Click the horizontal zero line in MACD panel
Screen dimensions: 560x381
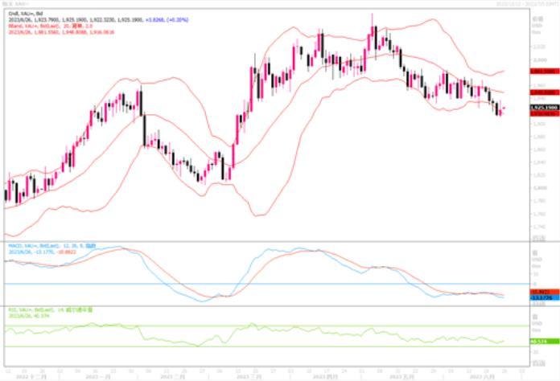pos(266,284)
